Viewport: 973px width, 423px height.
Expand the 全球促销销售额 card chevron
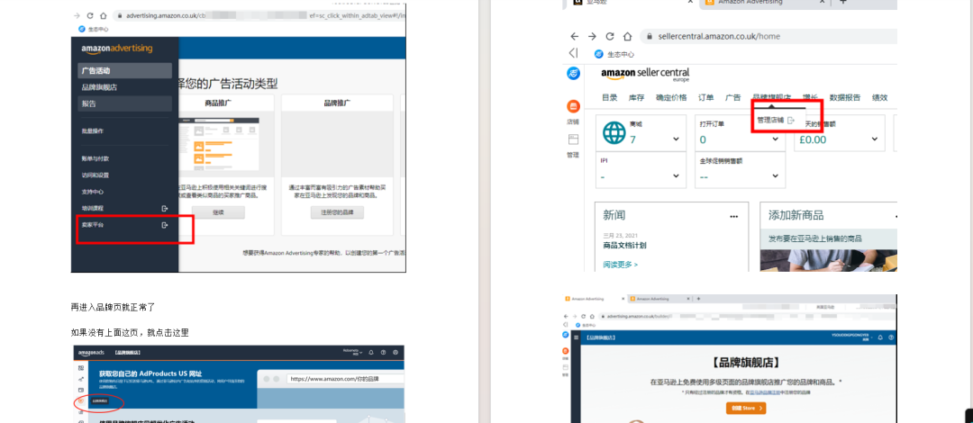pyautogui.click(x=775, y=176)
